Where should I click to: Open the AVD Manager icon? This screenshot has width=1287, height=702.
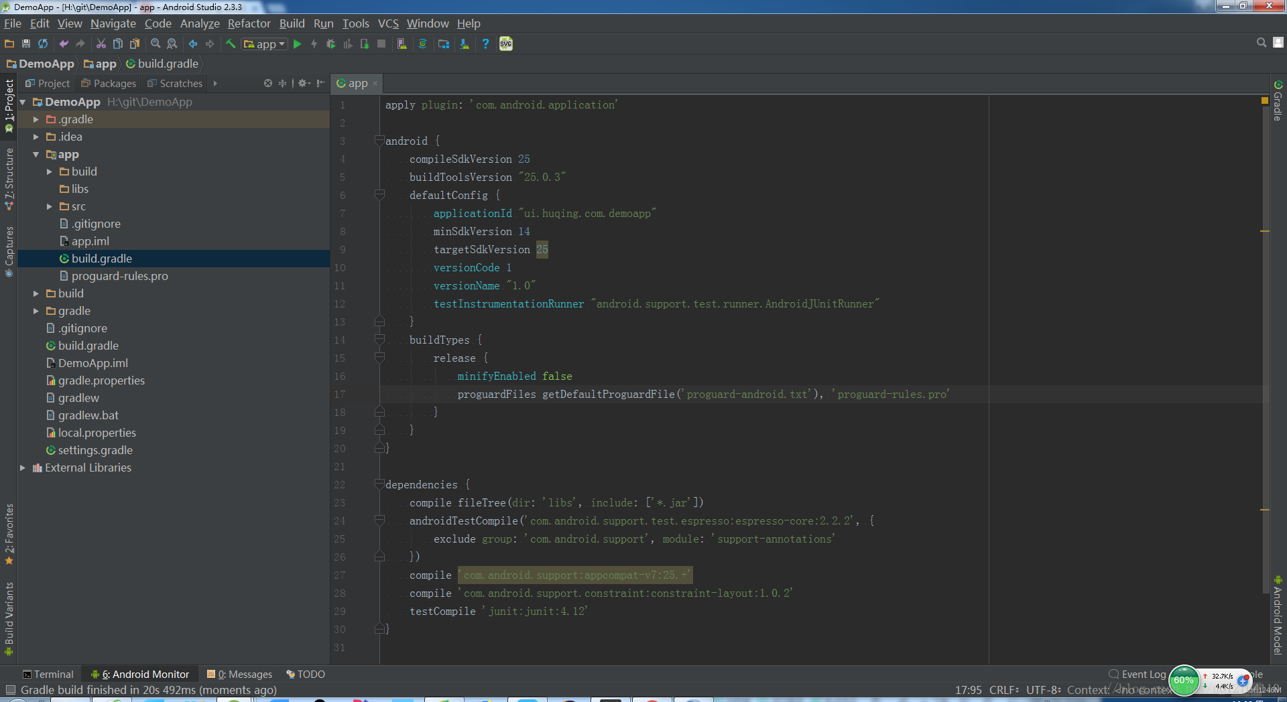[402, 44]
